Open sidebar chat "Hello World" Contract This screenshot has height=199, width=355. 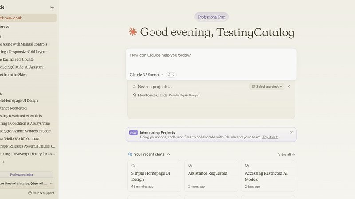pyautogui.click(x=20, y=139)
